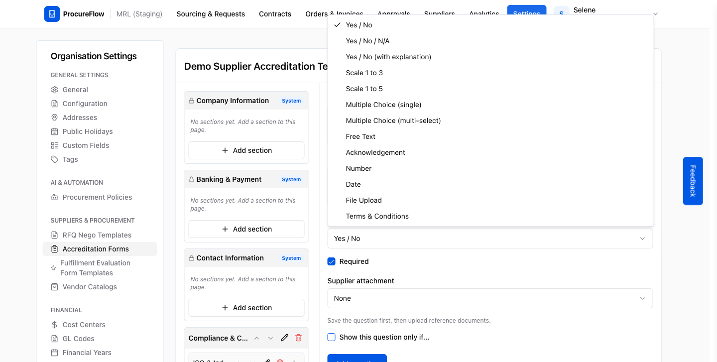This screenshot has width=717, height=362.
Task: Open General settings gear icon
Action: (x=55, y=90)
